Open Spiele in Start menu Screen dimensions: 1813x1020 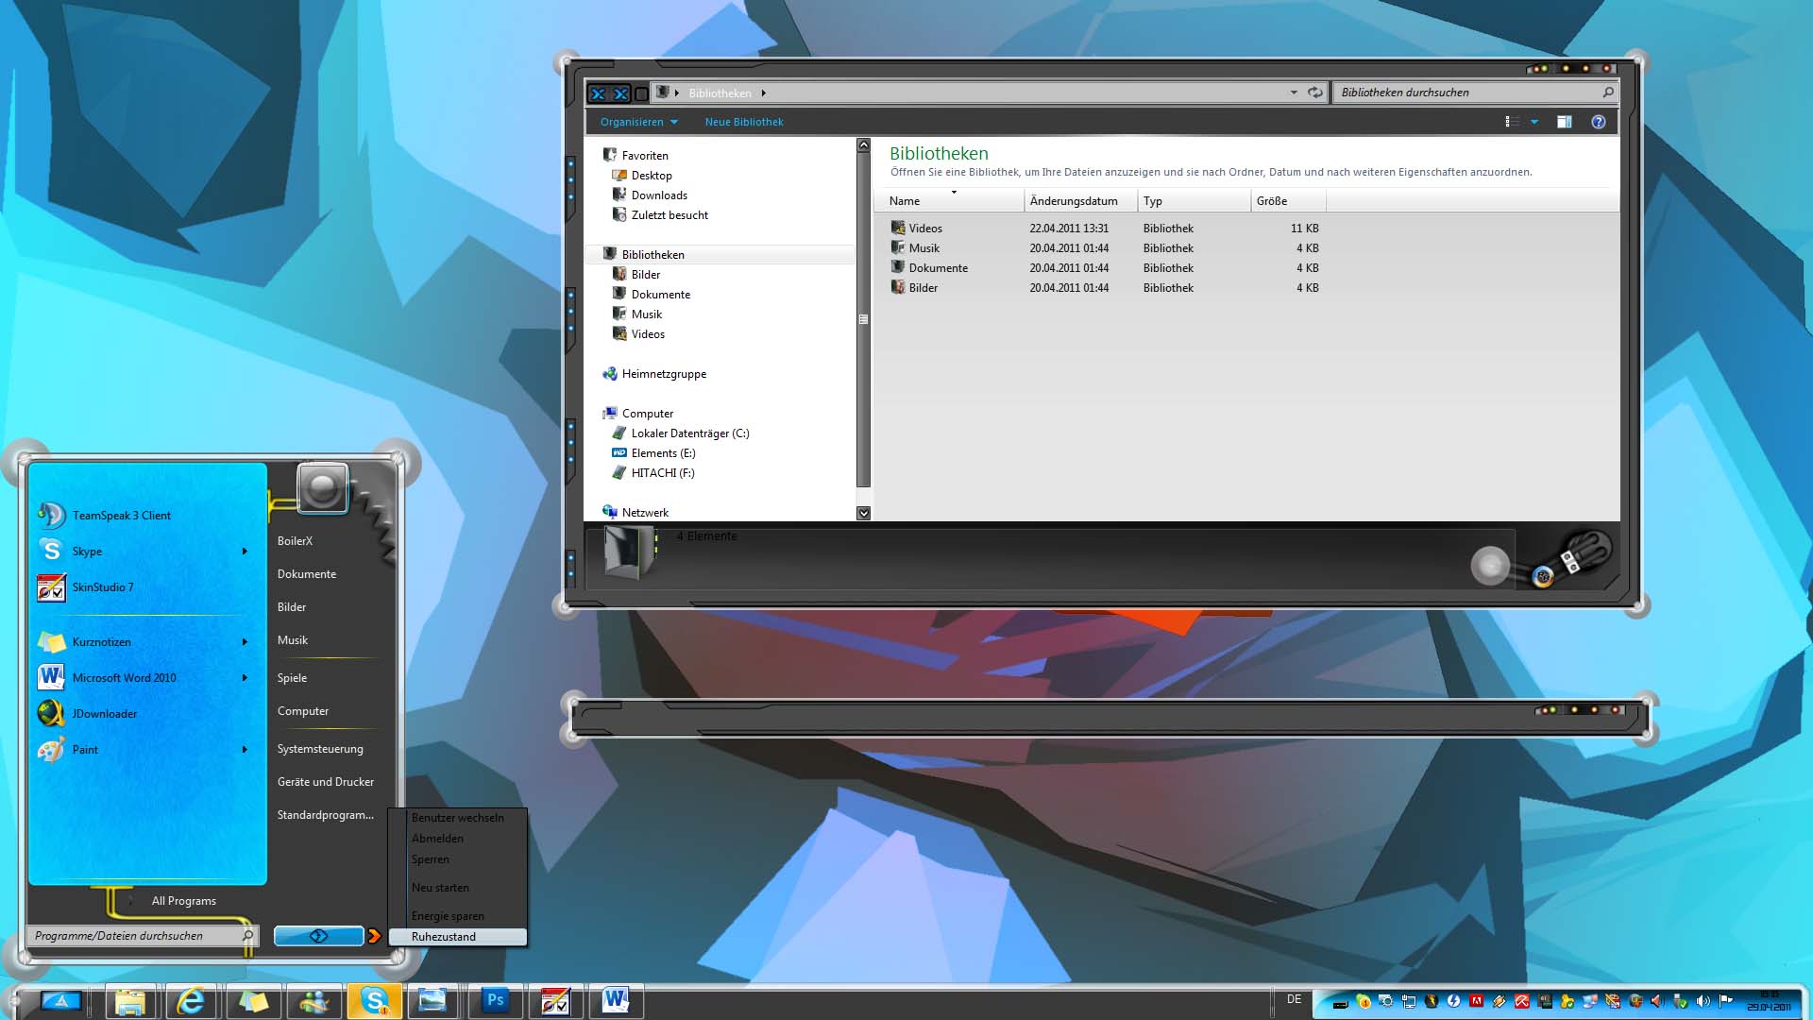click(292, 678)
